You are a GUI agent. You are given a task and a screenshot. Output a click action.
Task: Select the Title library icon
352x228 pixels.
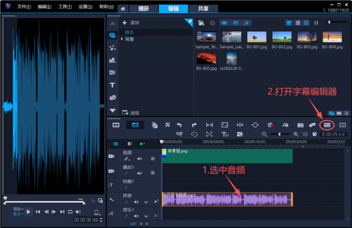click(x=112, y=85)
